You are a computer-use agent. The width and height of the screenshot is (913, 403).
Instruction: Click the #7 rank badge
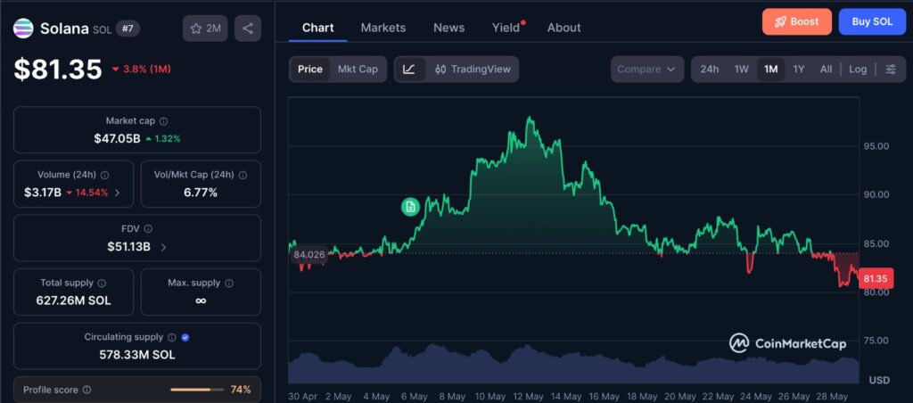pos(127,28)
